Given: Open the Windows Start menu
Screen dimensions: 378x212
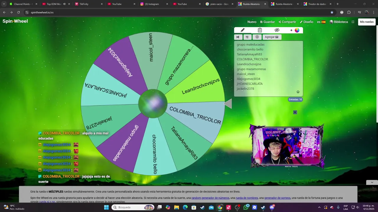Looking at the screenshot, I should [x=106, y=207].
